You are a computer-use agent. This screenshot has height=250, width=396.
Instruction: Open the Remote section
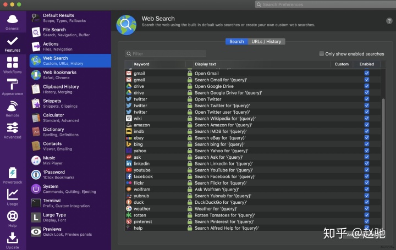(12, 109)
